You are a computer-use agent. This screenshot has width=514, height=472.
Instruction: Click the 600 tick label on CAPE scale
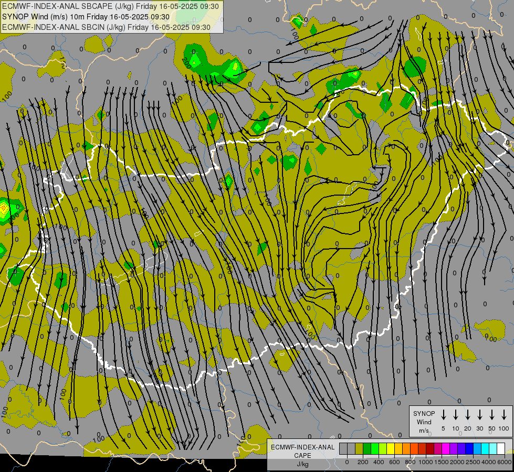[394, 462]
